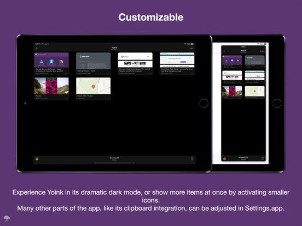Click the battery indicator on second iPad status bar

click(x=265, y=44)
